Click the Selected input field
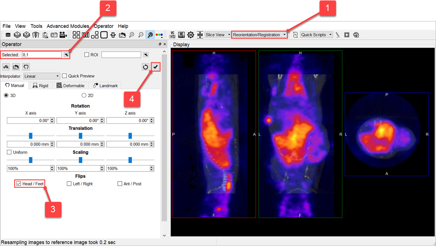Image resolution: width=436 pixels, height=246 pixels. [42, 55]
